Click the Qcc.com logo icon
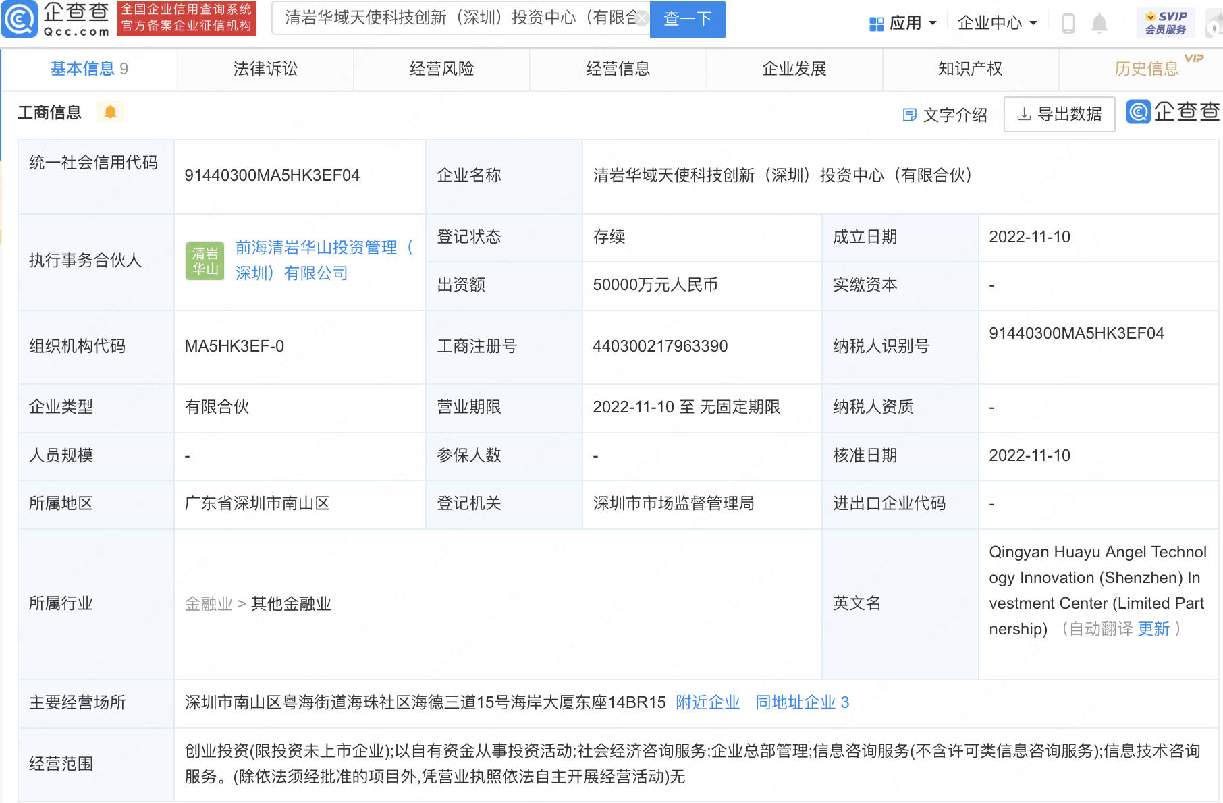This screenshot has height=803, width=1223. pos(20,19)
